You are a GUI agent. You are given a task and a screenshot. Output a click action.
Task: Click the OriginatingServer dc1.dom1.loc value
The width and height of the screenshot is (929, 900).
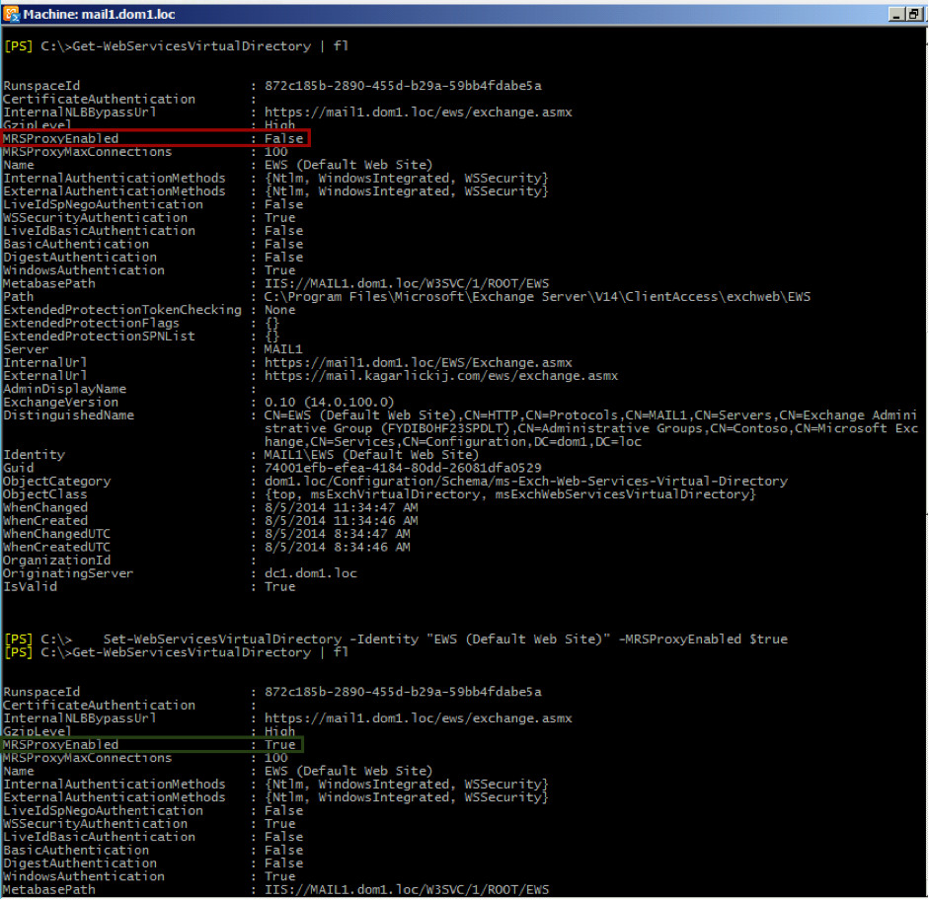pos(310,573)
